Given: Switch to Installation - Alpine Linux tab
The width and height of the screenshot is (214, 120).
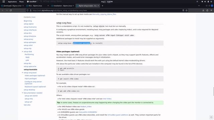Looking at the screenshot, I should tap(63, 6).
